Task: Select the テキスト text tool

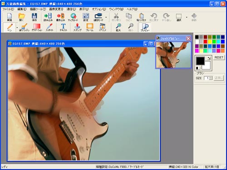Action: click(63, 27)
